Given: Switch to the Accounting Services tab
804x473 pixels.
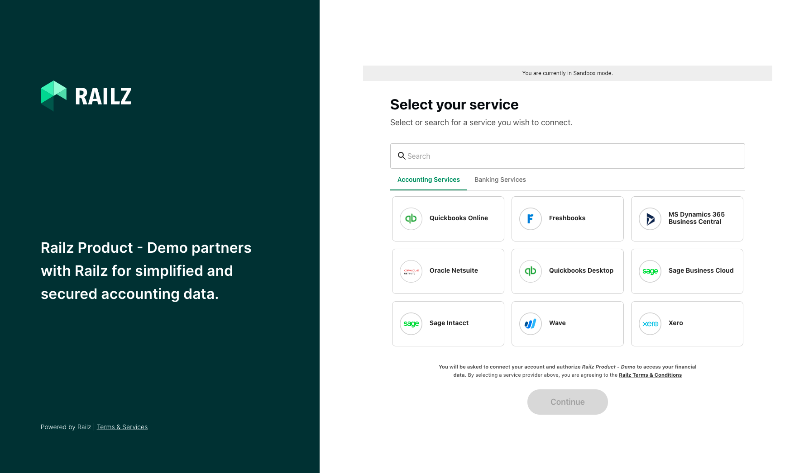Looking at the screenshot, I should (x=429, y=180).
